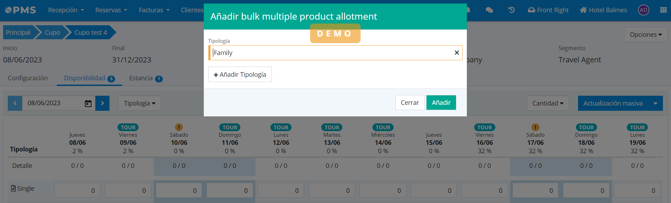Click the warning icon above Sábado 10/06
This screenshot has width=671, height=203.
(179, 127)
